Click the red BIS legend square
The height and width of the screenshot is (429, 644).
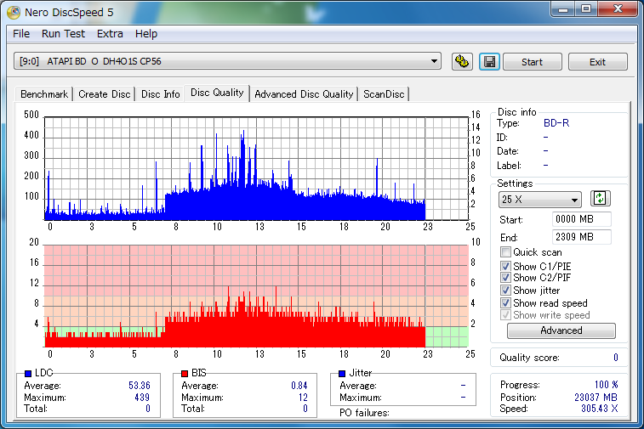185,373
